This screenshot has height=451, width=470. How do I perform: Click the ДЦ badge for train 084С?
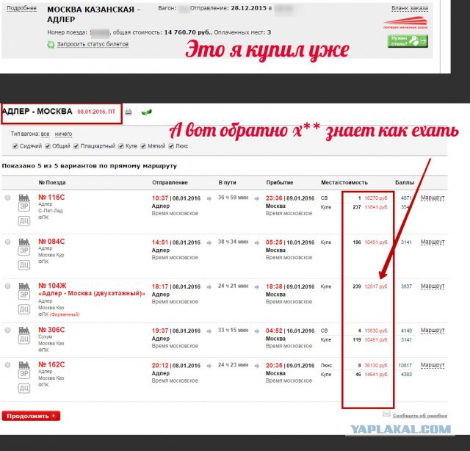23,264
